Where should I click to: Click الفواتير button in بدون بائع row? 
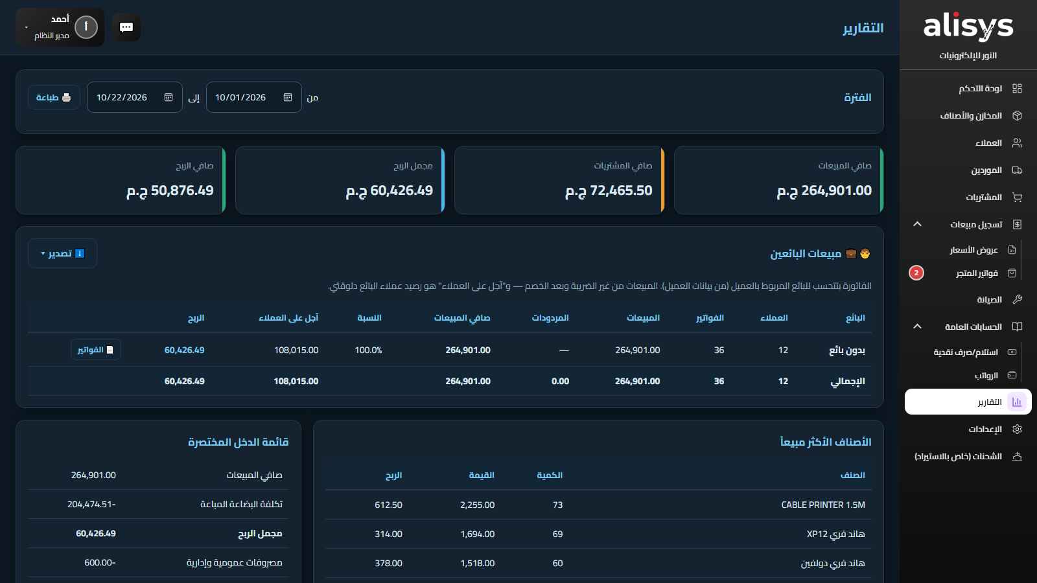click(x=96, y=350)
